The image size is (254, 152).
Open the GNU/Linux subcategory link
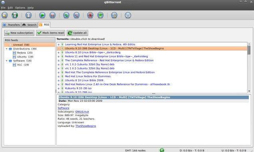[82, 112]
